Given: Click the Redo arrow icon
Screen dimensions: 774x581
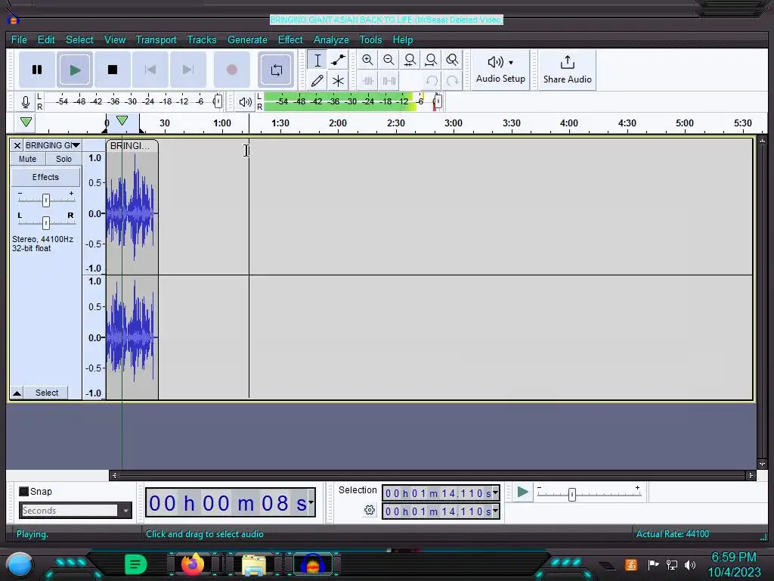Looking at the screenshot, I should [x=452, y=80].
